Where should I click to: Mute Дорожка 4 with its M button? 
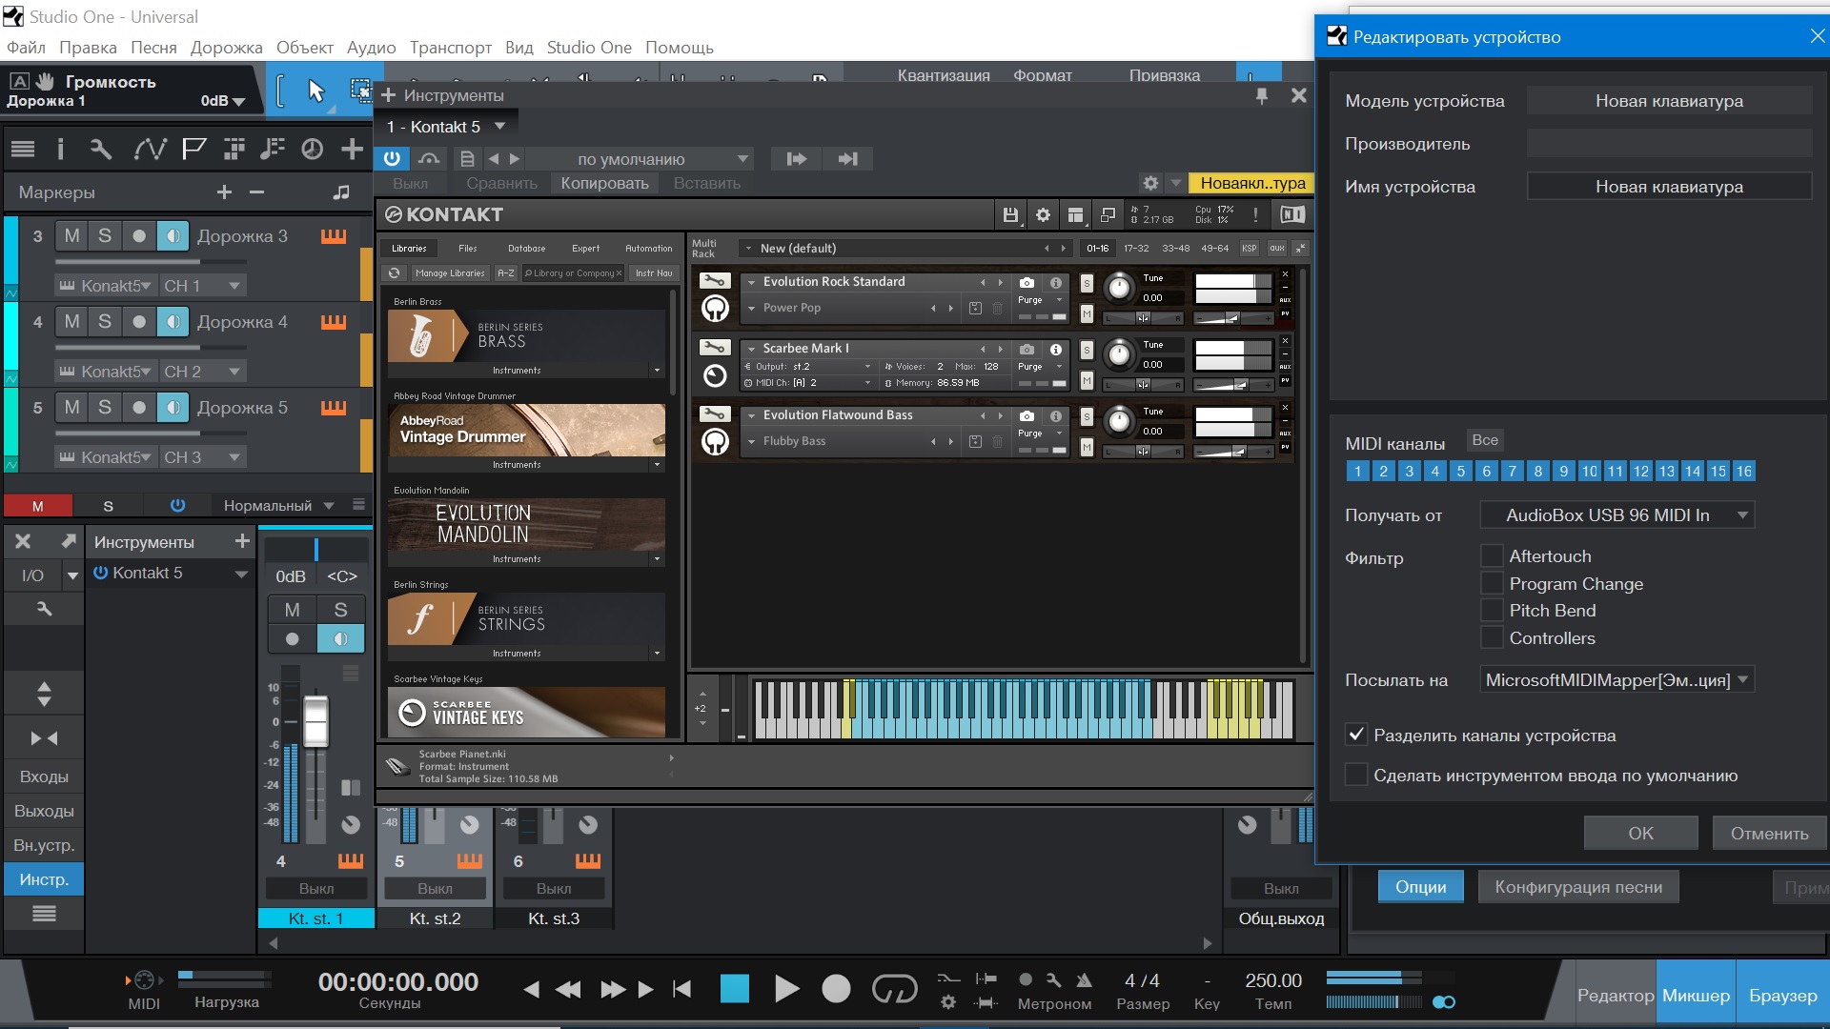[71, 322]
